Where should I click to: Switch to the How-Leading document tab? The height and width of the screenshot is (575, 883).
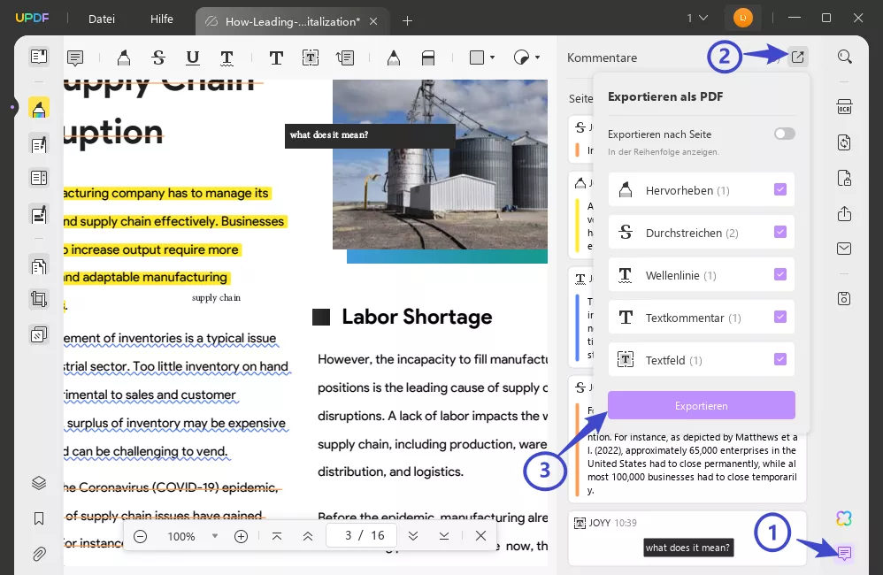pos(292,20)
